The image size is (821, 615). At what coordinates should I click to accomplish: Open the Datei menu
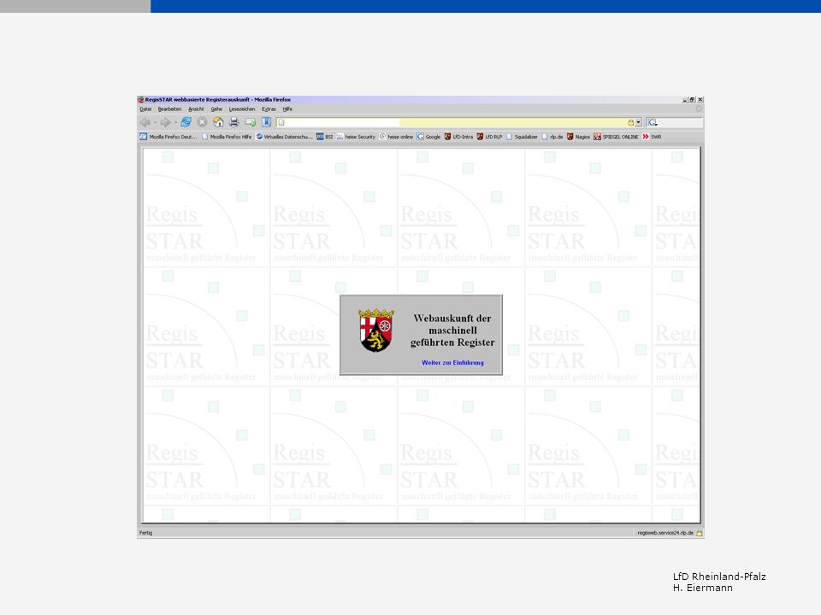click(x=145, y=109)
